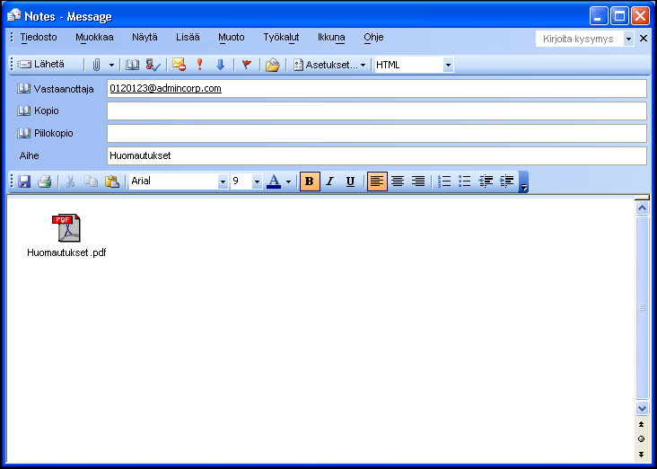Click the increase indent icon

506,181
